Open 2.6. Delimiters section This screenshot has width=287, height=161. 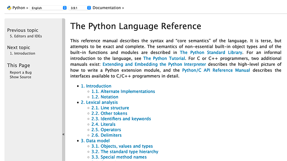(107, 135)
